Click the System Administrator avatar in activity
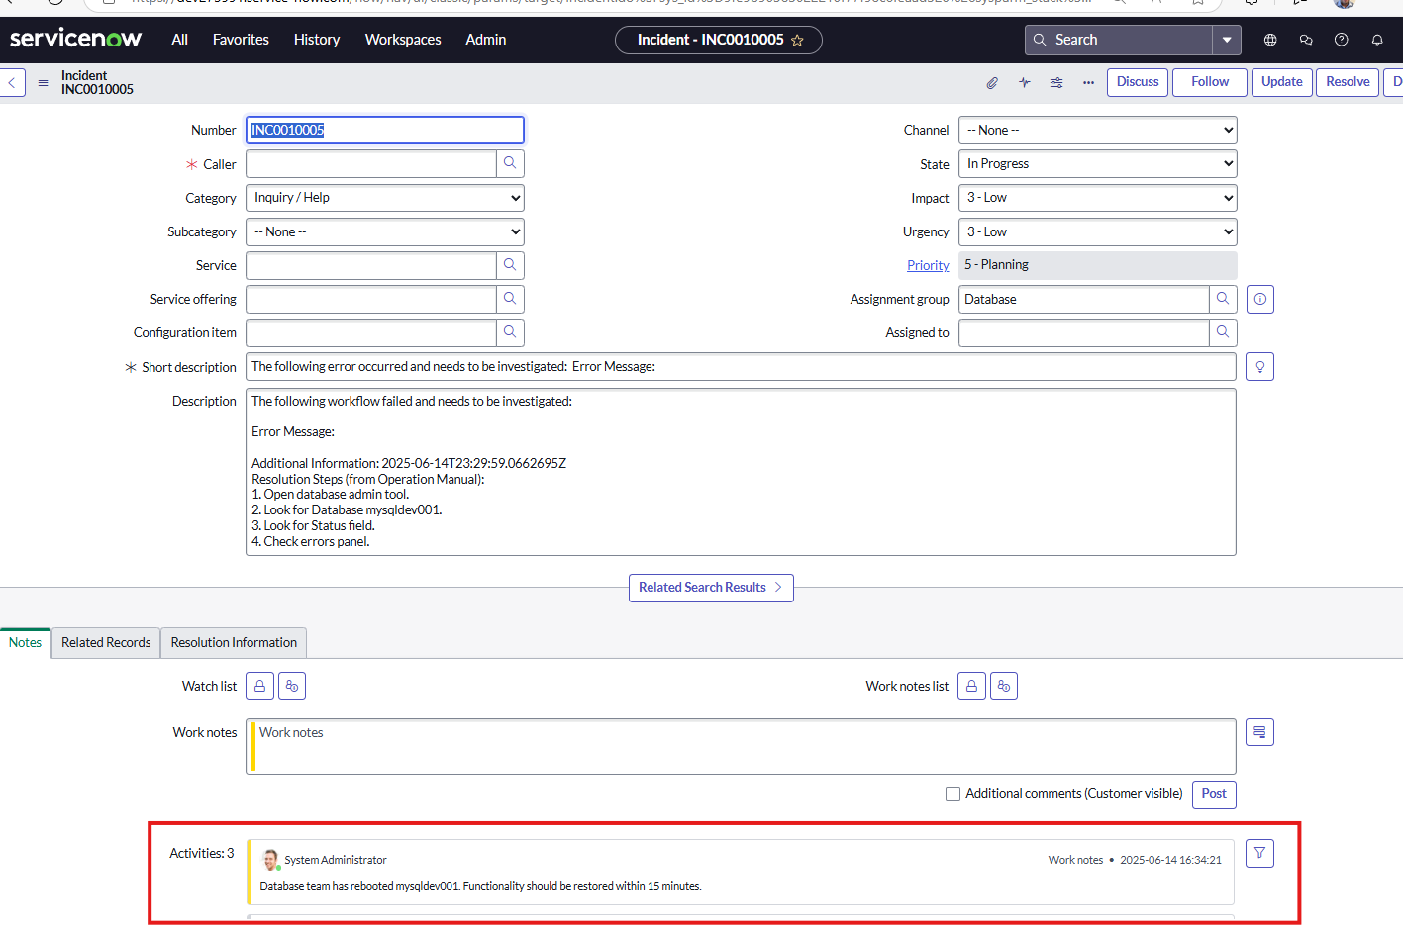Viewport: 1403px width, 925px height. [x=270, y=860]
